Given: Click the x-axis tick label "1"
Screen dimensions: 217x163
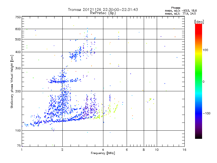Looking at the screenshot, I should point(22,150).
